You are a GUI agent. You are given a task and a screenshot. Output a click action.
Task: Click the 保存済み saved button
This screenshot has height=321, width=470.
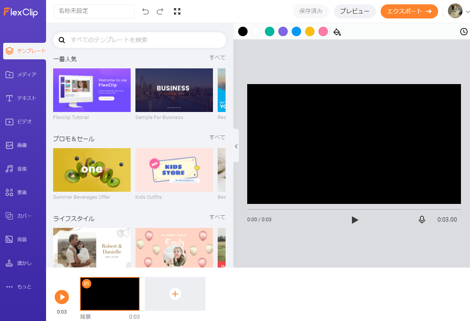point(311,11)
